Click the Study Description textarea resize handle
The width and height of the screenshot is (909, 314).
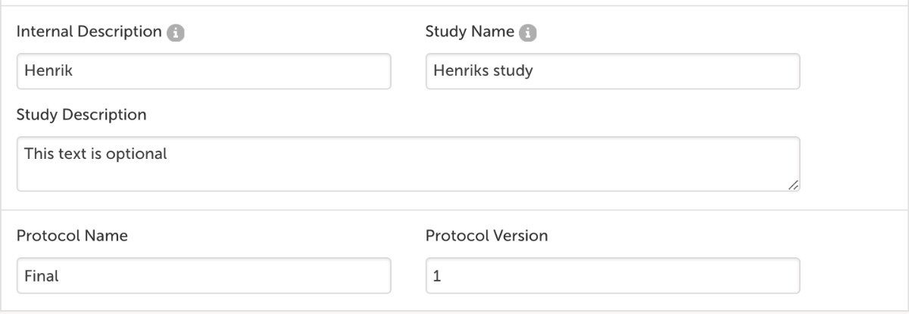793,185
